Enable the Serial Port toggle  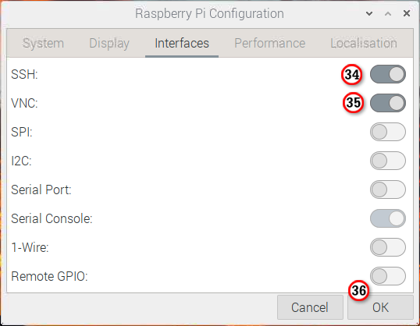[x=387, y=190]
